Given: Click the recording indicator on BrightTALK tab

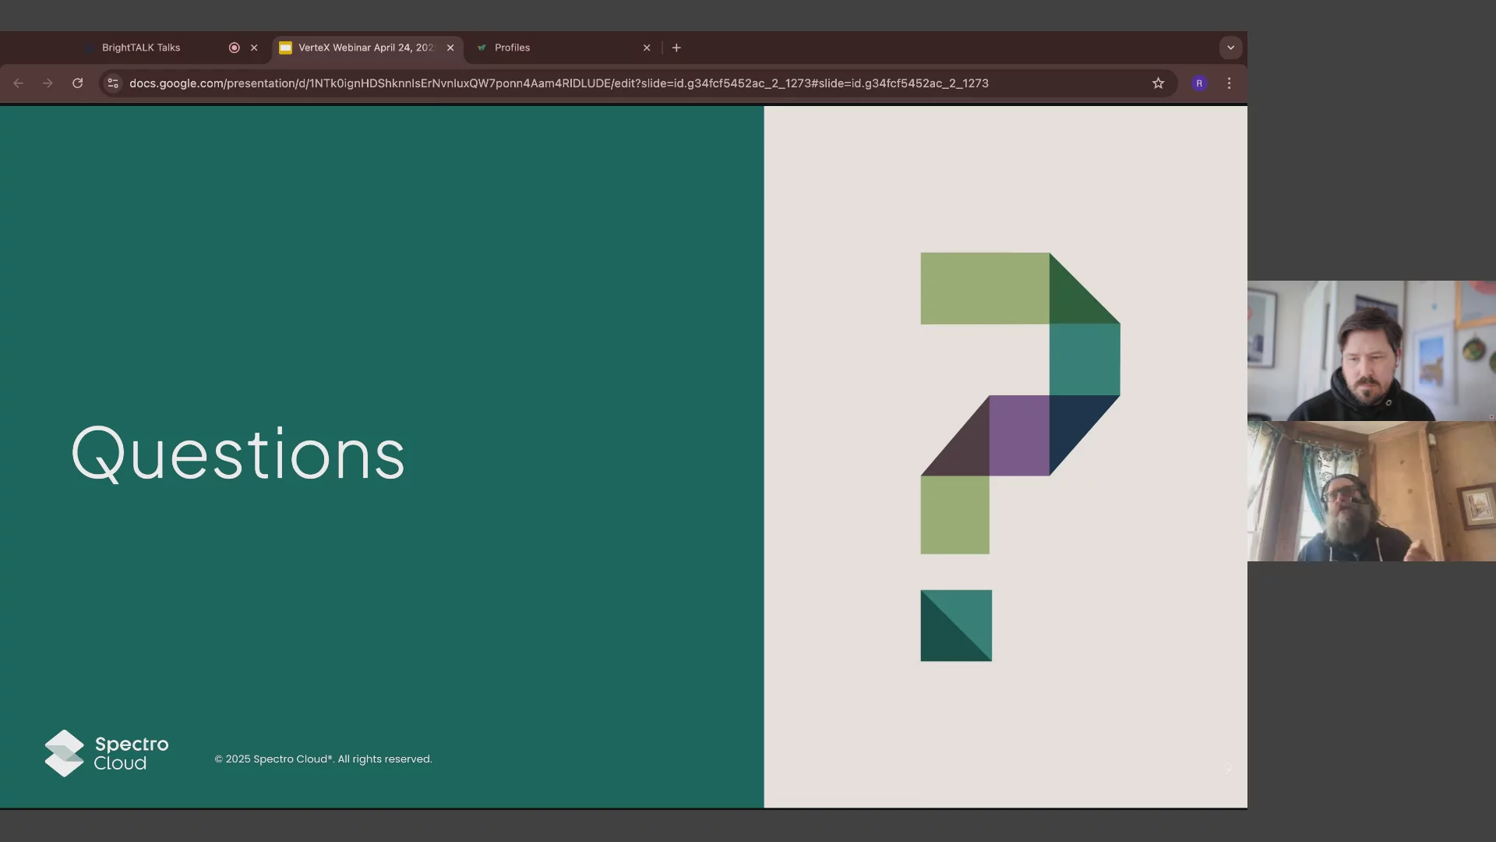Looking at the screenshot, I should [x=234, y=48].
